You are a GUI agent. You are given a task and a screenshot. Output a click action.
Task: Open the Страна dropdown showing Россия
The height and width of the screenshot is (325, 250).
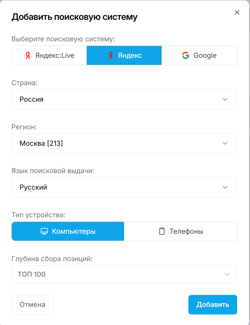pos(124,99)
